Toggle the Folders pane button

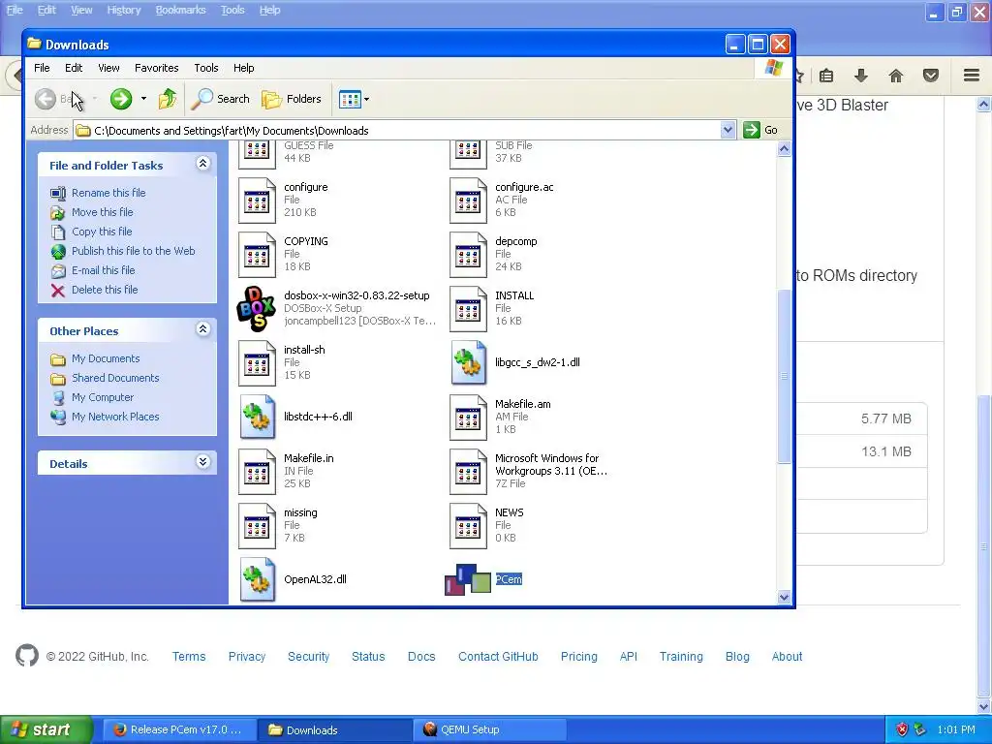pyautogui.click(x=292, y=99)
